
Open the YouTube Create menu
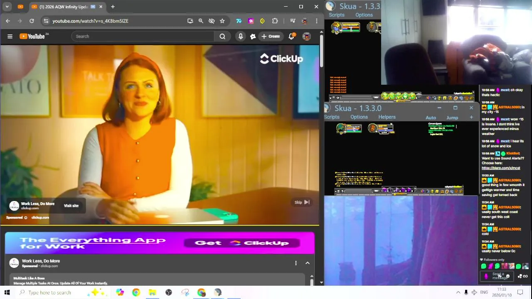270,36
